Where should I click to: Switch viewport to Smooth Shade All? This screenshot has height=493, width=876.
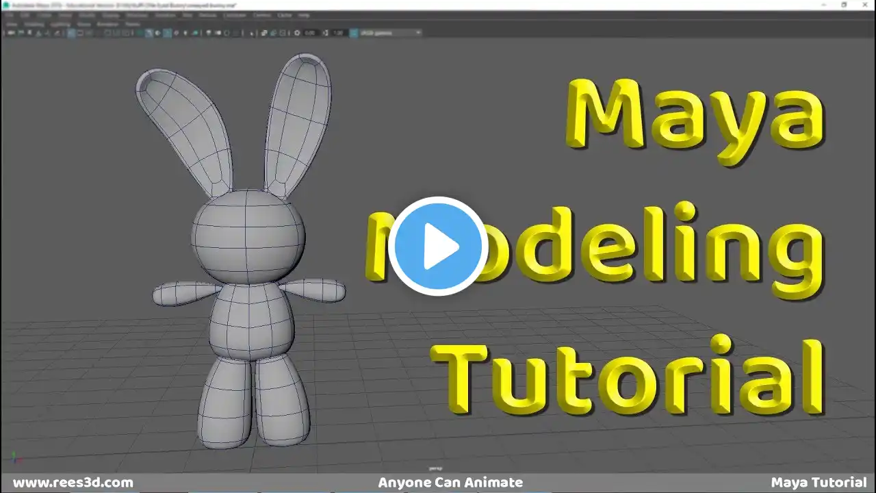[149, 32]
